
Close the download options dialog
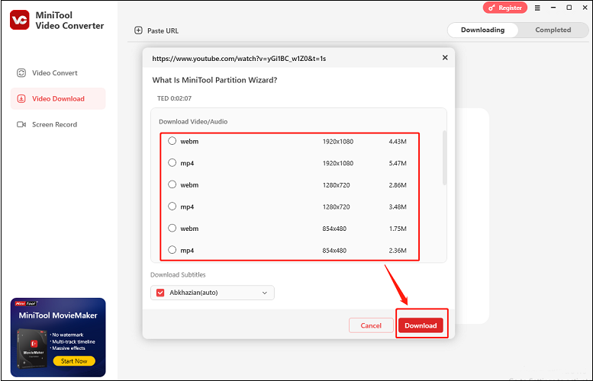(x=445, y=57)
